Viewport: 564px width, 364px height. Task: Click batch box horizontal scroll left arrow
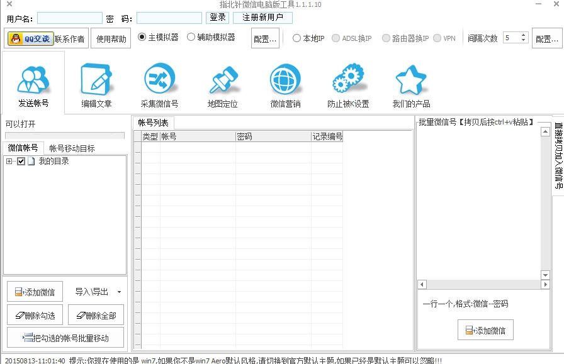click(422, 285)
